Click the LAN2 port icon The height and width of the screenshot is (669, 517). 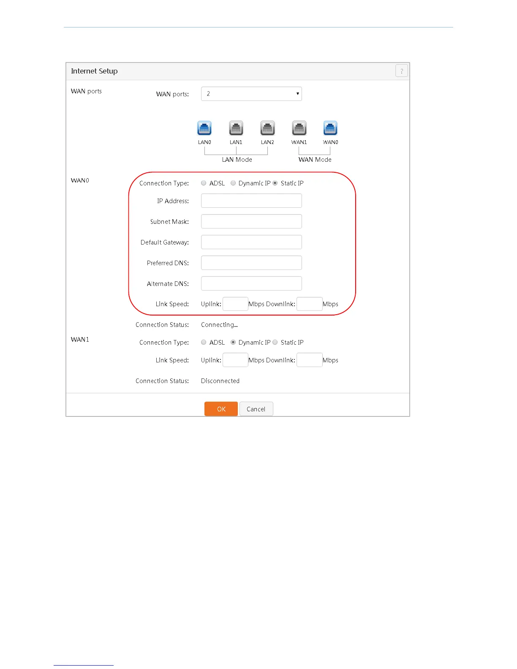tap(268, 128)
